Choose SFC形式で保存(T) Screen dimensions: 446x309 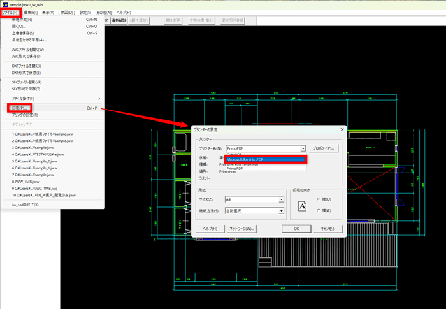(x=53, y=89)
